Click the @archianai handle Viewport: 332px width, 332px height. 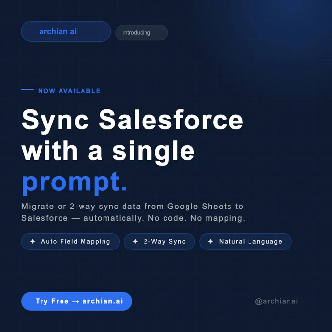(x=276, y=301)
